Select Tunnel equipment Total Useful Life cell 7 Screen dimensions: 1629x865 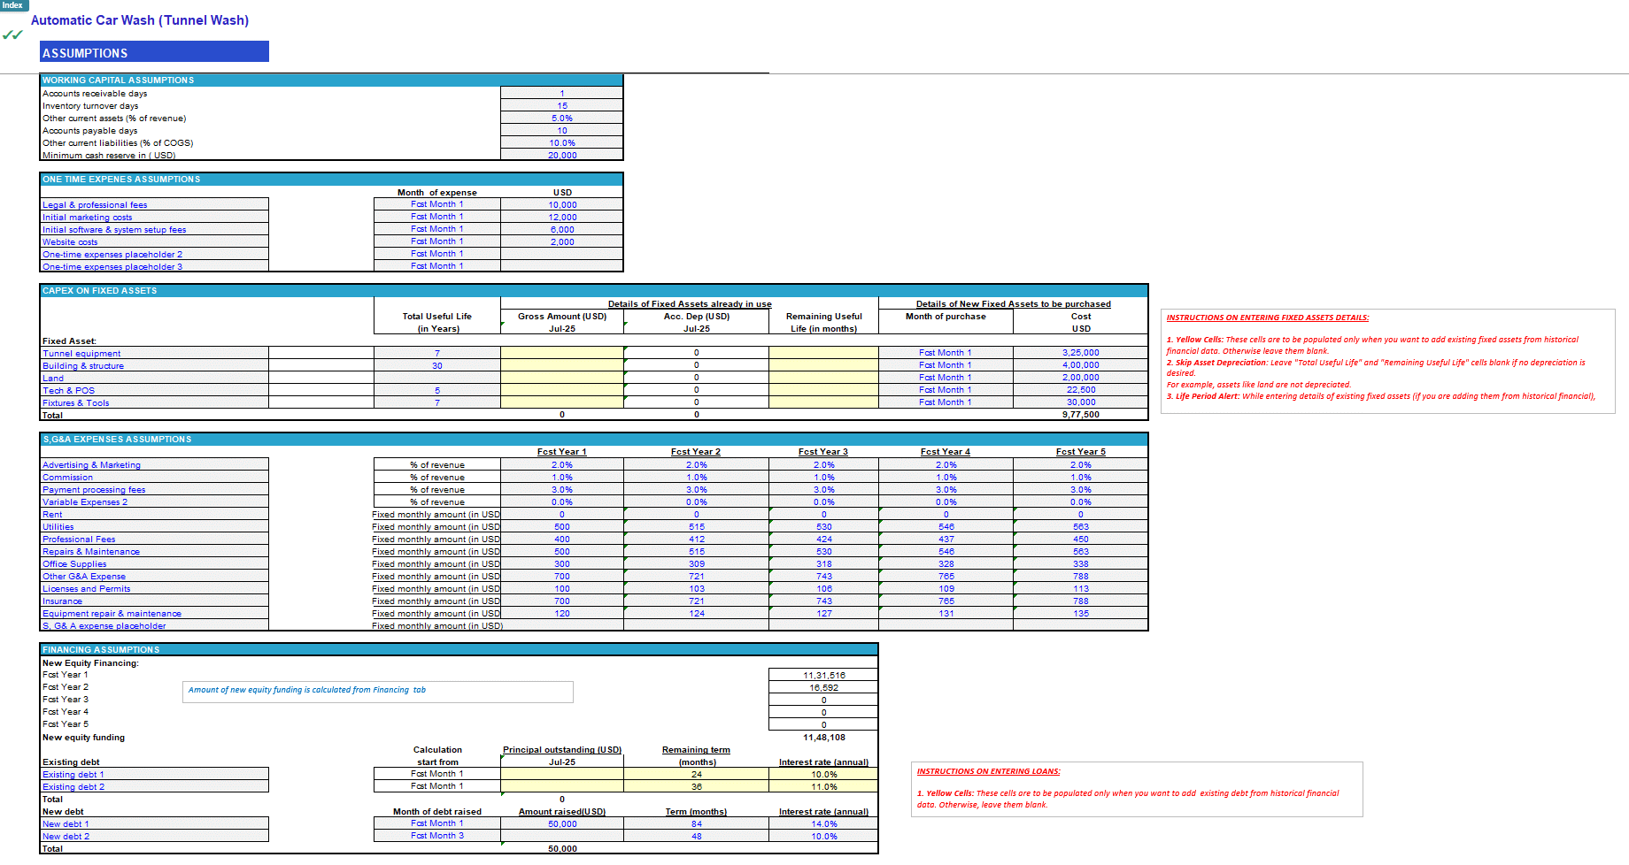(437, 353)
